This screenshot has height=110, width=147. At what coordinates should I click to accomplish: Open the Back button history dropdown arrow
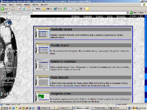[x=10, y=9]
